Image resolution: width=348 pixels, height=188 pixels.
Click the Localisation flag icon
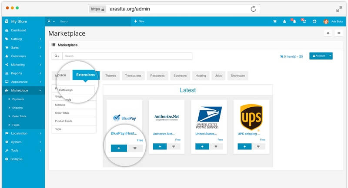coord(7,133)
